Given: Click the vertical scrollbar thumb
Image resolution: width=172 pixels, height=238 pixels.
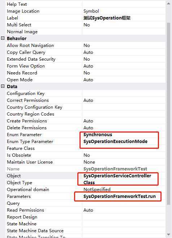Looking at the screenshot, I should (168, 114).
